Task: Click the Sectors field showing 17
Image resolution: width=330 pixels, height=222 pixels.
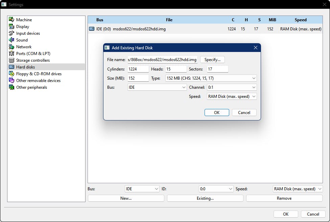Action: point(218,69)
